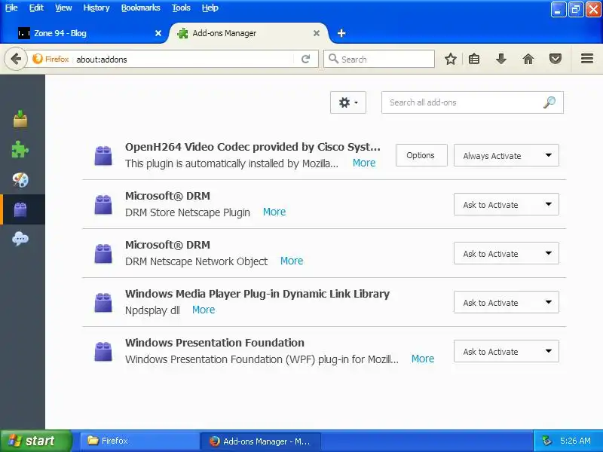Open OpenH264 Always Activate dropdown
The image size is (603, 452).
point(506,155)
